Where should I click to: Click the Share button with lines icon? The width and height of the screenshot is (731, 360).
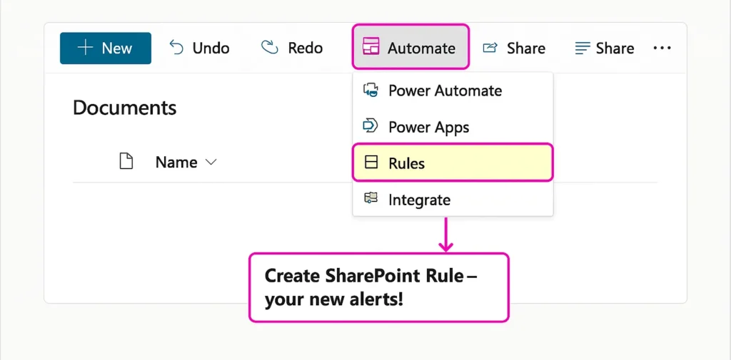604,48
